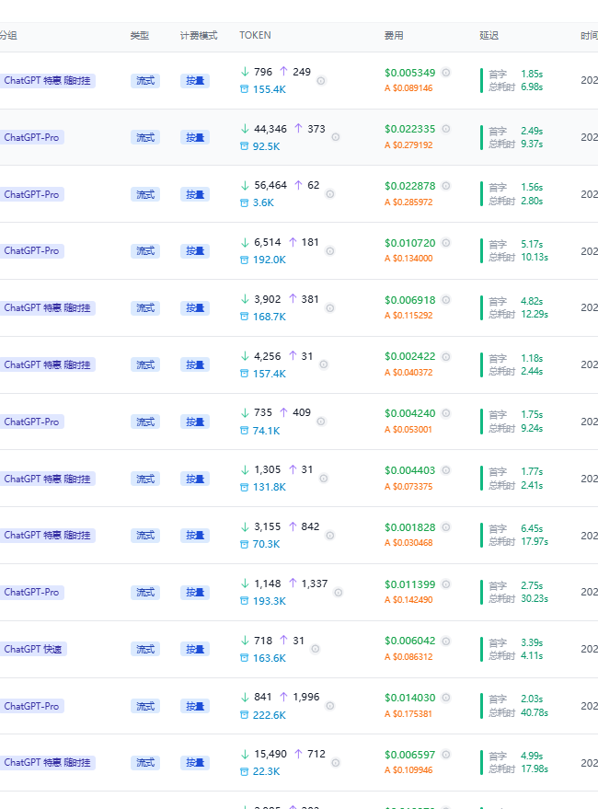Open cost details icon next to $0.001828
This screenshot has height=809, width=598.
coord(446,527)
